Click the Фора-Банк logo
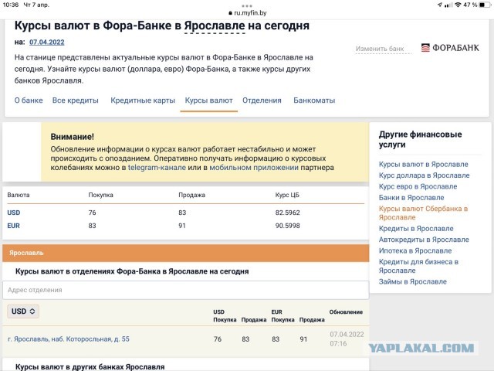The image size is (494, 371). point(450,48)
